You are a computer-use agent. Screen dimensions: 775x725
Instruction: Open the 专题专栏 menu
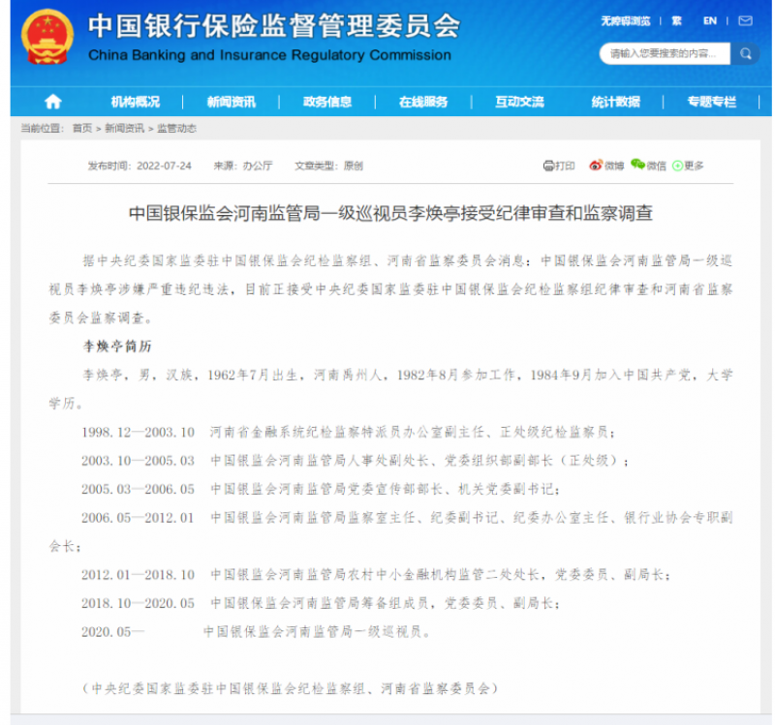[x=712, y=102]
